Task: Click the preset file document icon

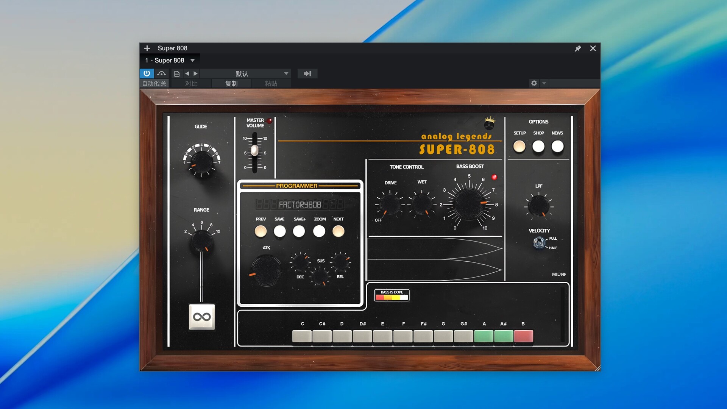Action: pos(177,74)
